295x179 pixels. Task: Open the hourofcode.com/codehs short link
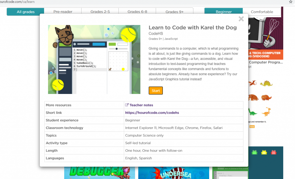tap(152, 113)
